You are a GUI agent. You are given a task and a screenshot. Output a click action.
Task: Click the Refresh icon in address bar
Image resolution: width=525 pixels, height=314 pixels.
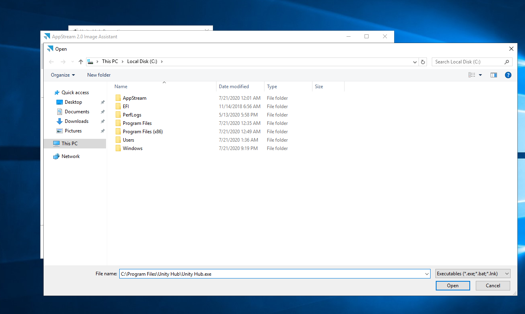pos(423,62)
